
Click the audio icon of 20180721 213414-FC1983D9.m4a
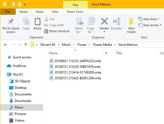[51, 72]
